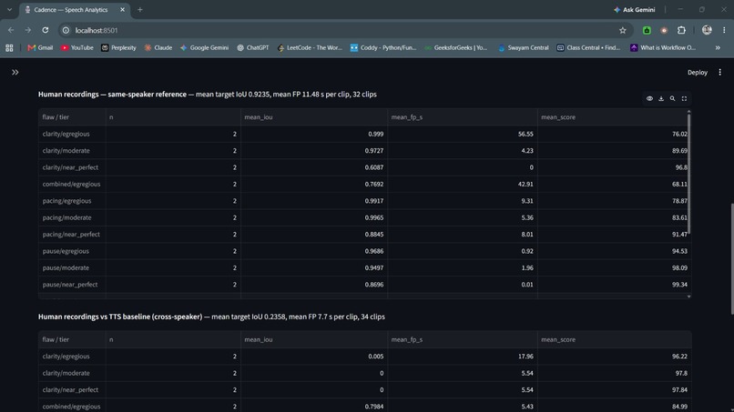
Task: Sort first table by mean_iou header
Action: 313,117
